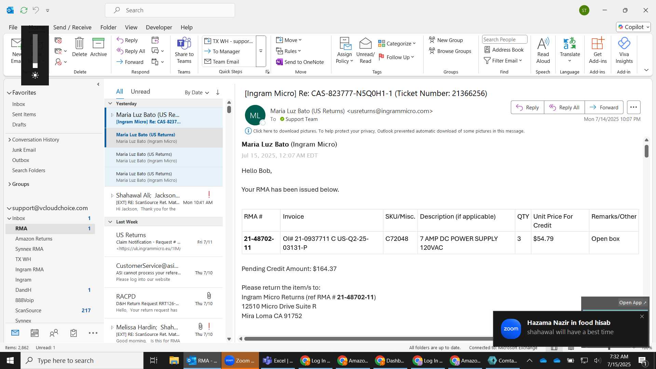Image resolution: width=656 pixels, height=369 pixels.
Task: Open Mail view icon
Action: pyautogui.click(x=15, y=333)
